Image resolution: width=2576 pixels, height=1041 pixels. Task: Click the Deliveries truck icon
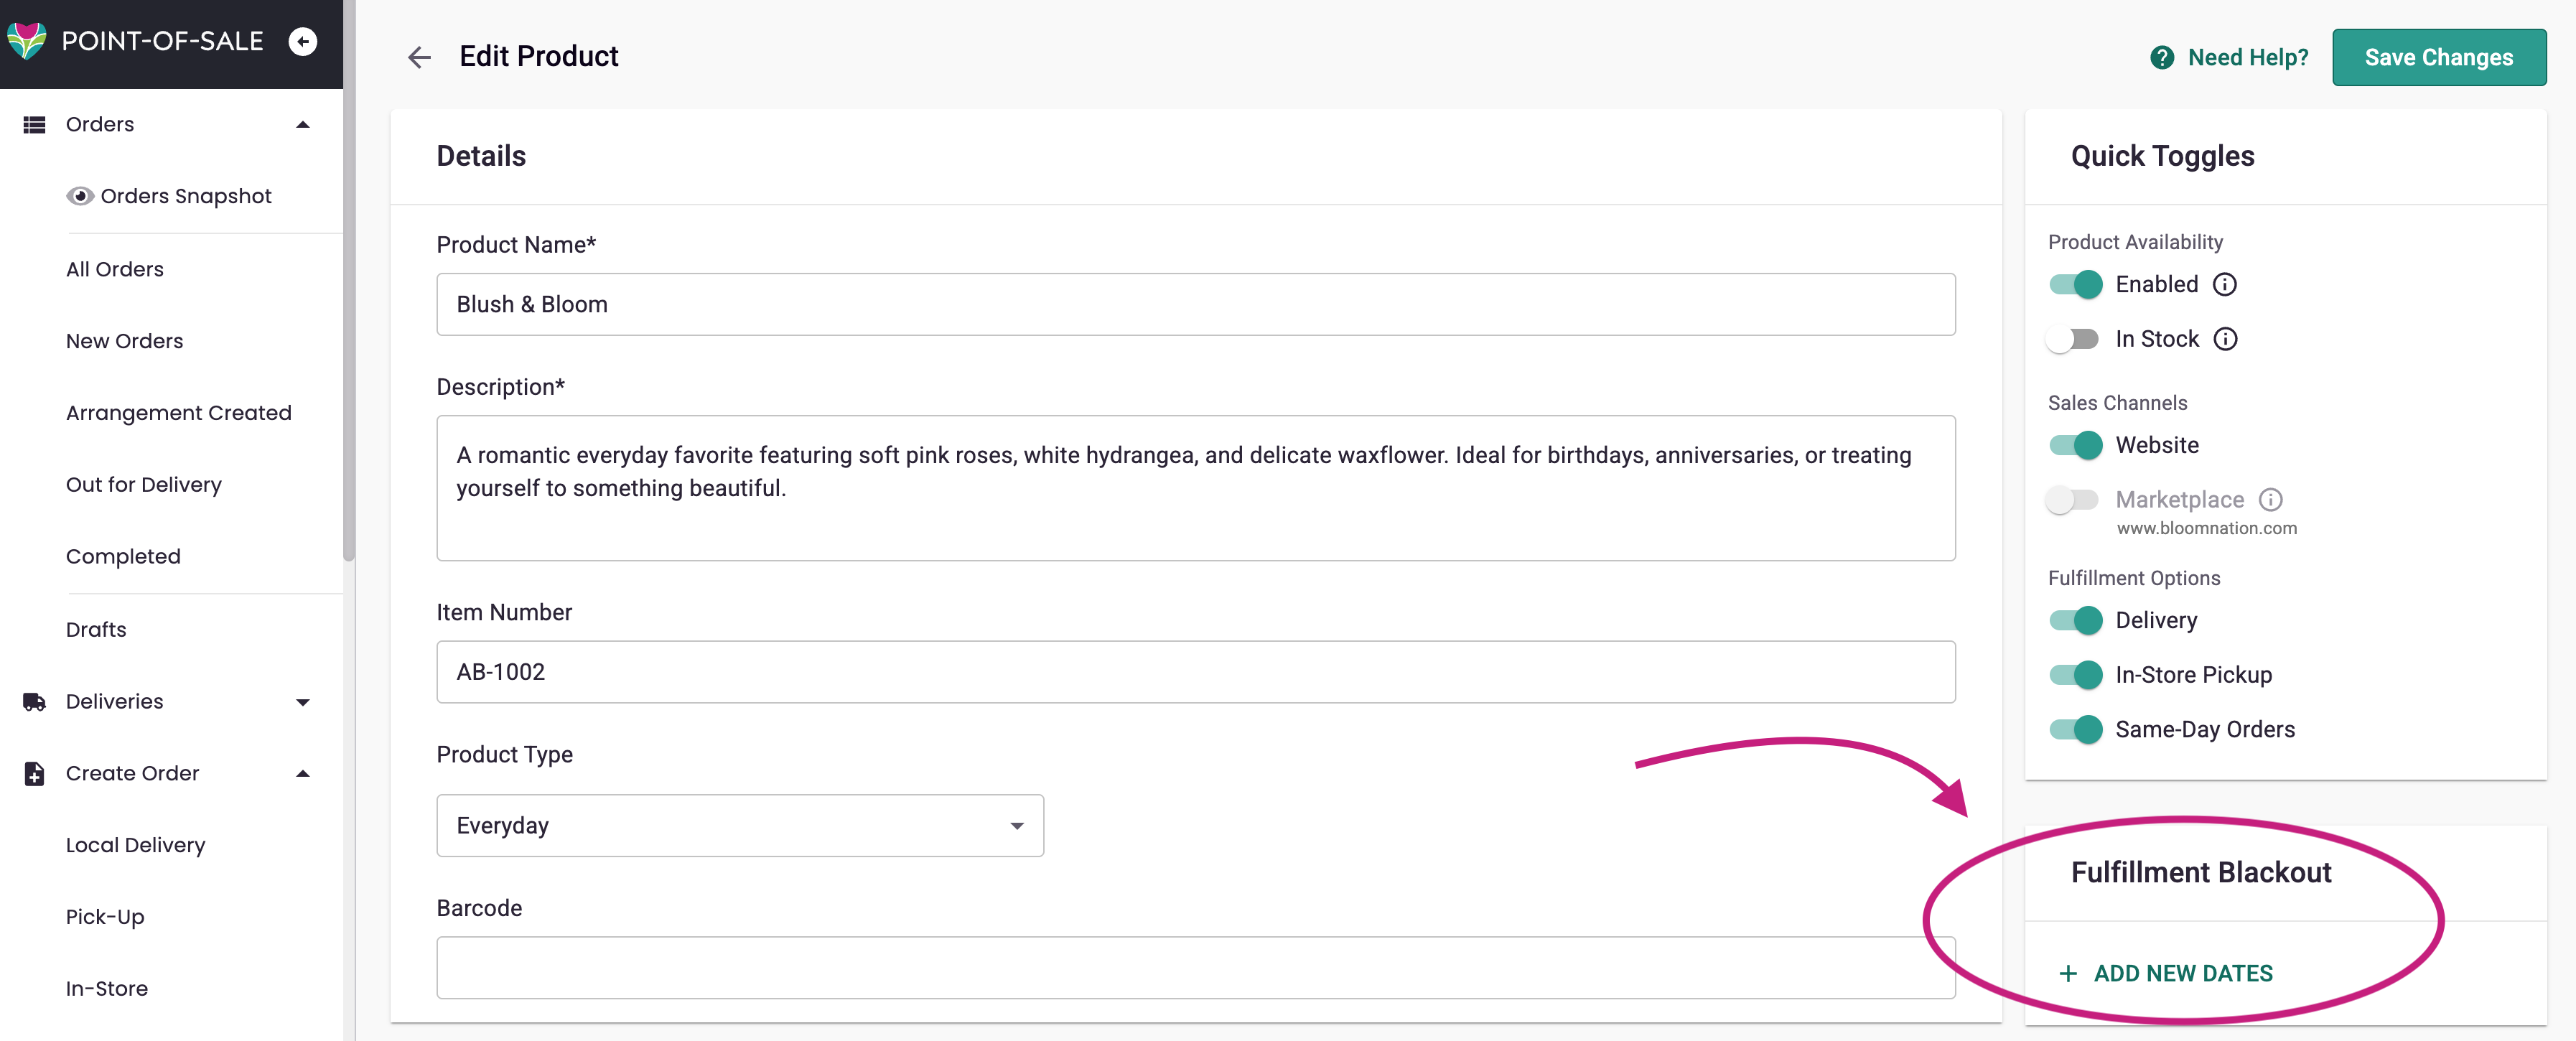pyautogui.click(x=34, y=702)
